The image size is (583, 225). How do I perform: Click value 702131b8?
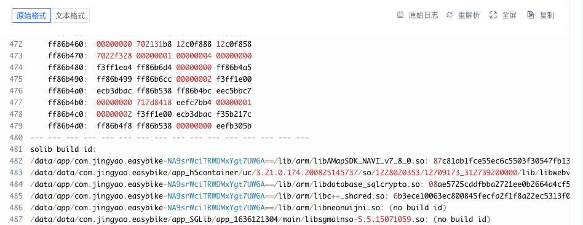(x=154, y=44)
